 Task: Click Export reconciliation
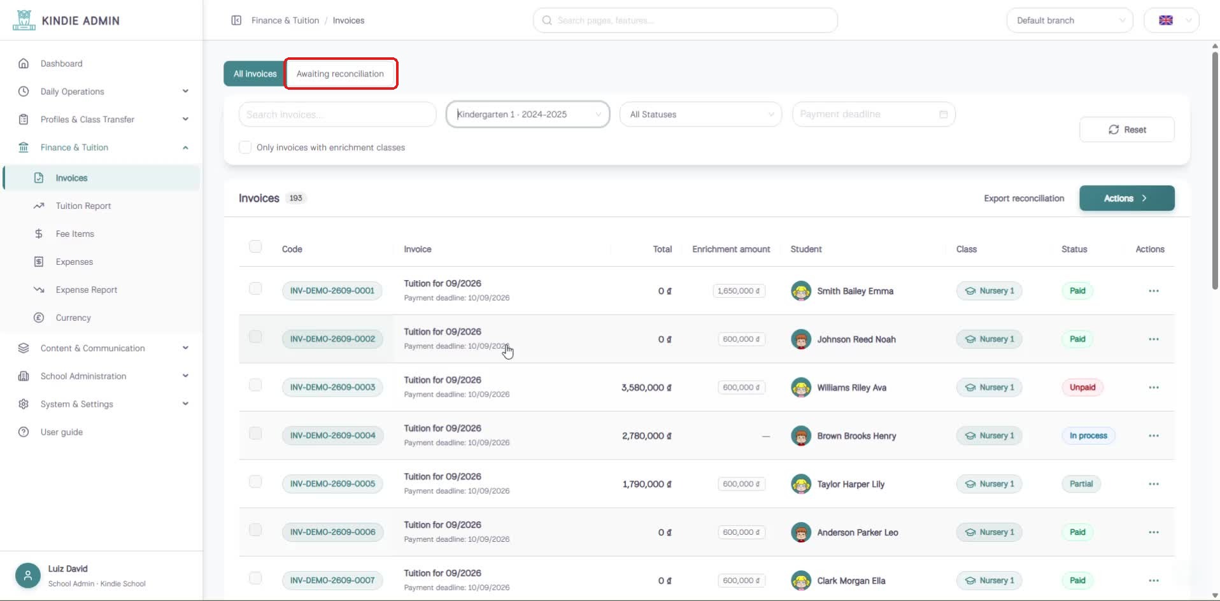1024,198
